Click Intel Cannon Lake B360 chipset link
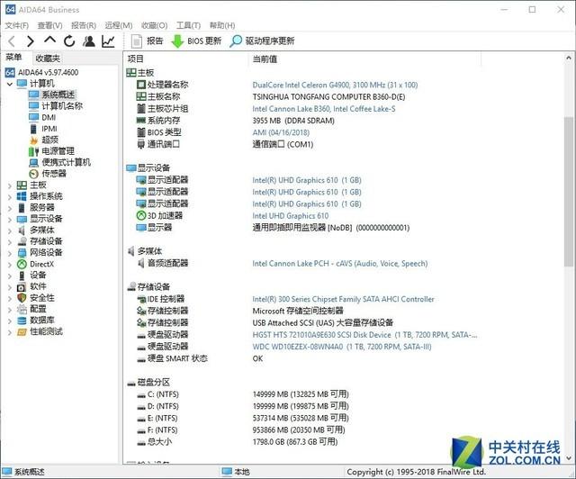This screenshot has height=479, width=576. [x=324, y=109]
